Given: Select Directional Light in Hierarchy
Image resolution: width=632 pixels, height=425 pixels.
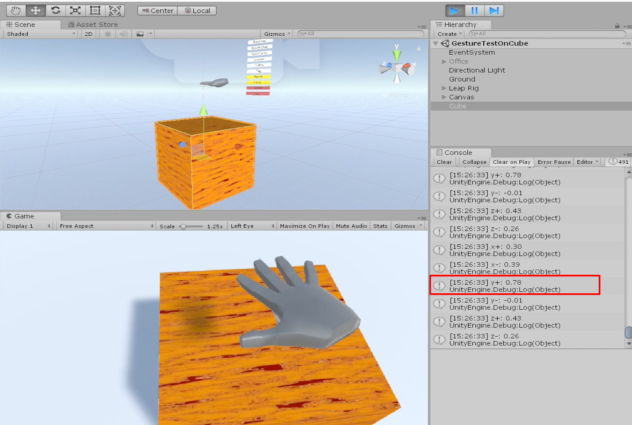Looking at the screenshot, I should click(x=477, y=70).
